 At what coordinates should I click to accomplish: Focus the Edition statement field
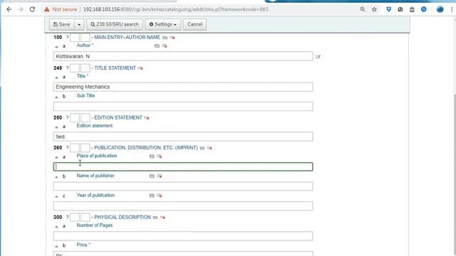183,137
